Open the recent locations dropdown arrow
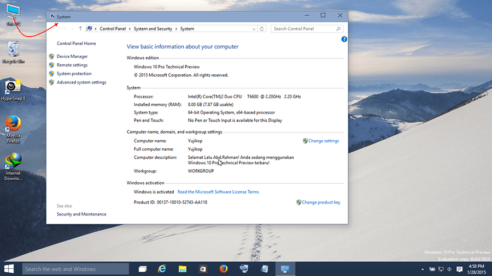Screen dimensions: 492x276 [73, 29]
